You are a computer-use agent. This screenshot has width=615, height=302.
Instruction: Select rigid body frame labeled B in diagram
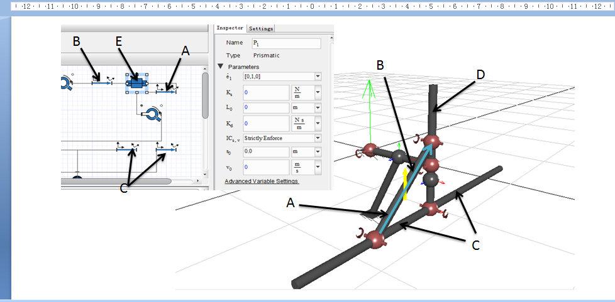[102, 82]
